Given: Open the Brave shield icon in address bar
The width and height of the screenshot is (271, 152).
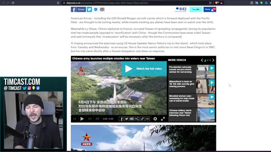Looking at the screenshot, I should 217,3.
